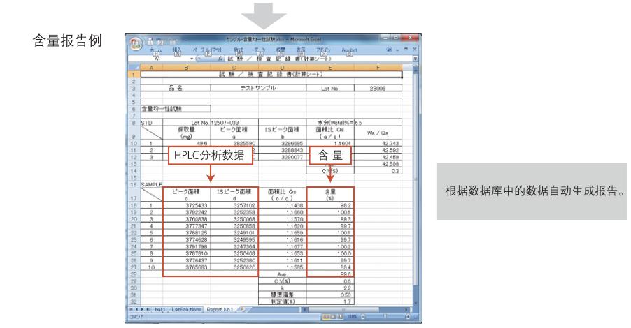Screen dimensions: 631x328
Task: Select column B header
Action: click(186, 68)
